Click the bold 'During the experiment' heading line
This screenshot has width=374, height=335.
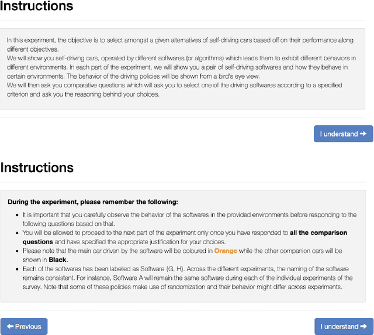[93, 202]
